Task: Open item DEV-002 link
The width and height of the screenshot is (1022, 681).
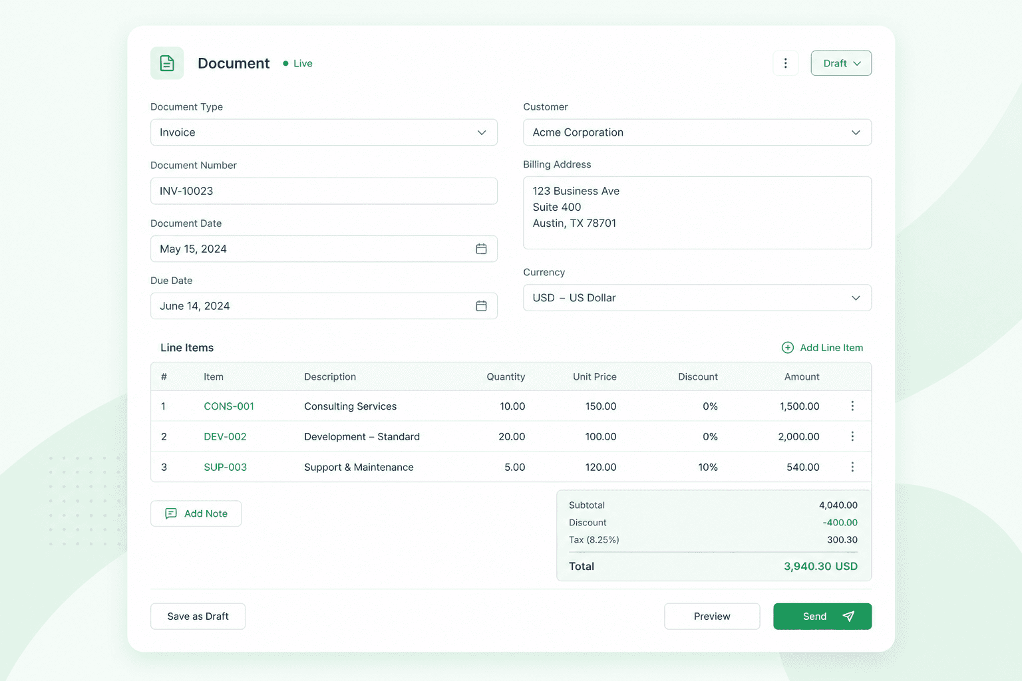Action: [x=225, y=437]
